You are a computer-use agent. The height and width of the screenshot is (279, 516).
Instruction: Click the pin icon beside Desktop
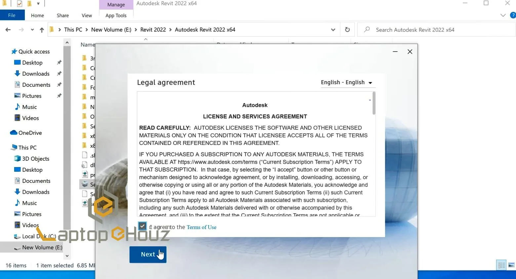click(59, 62)
